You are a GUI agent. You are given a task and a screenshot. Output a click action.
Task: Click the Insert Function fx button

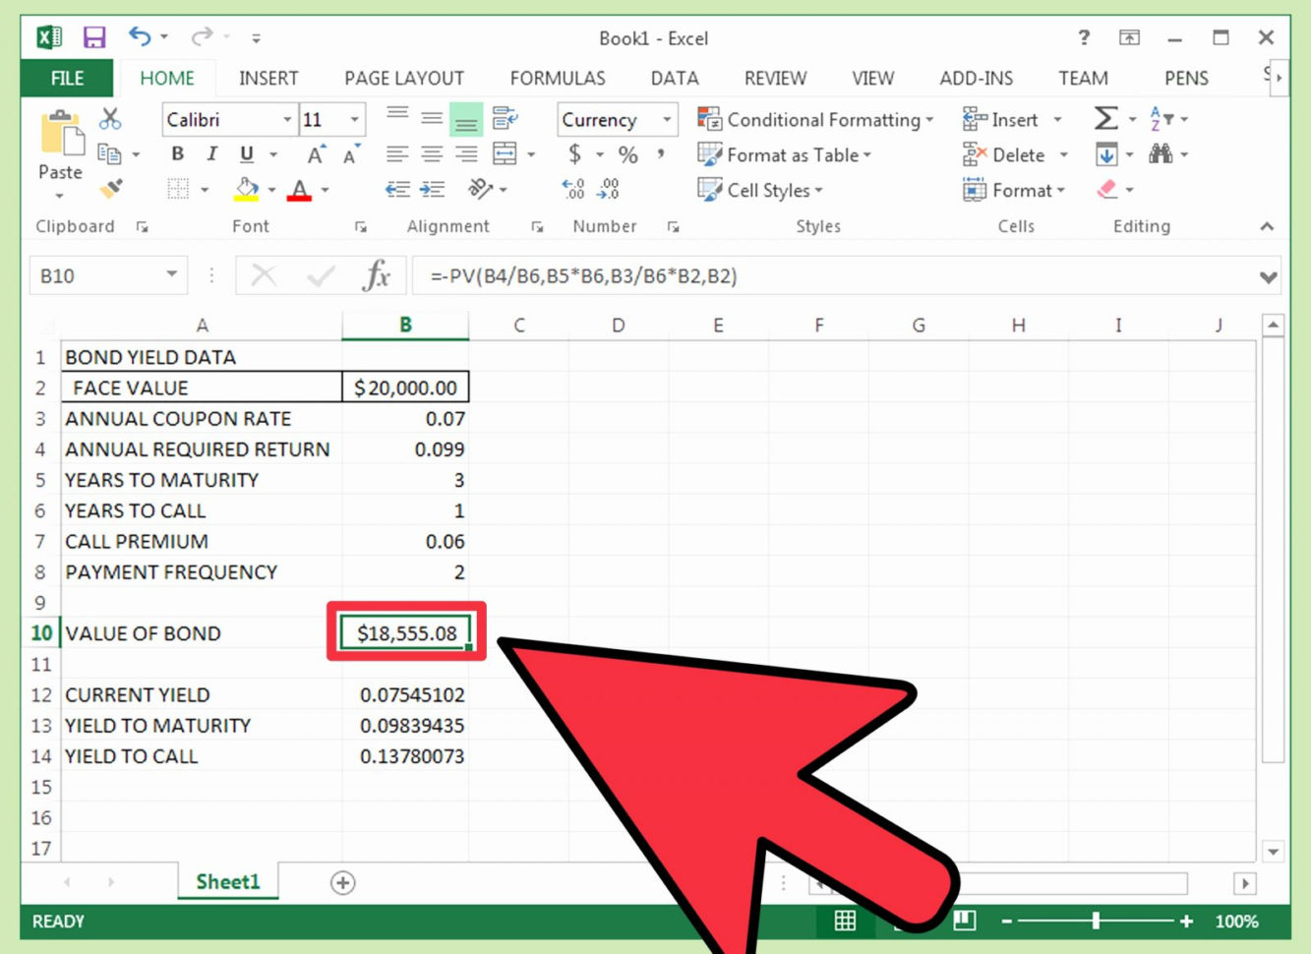(x=376, y=275)
